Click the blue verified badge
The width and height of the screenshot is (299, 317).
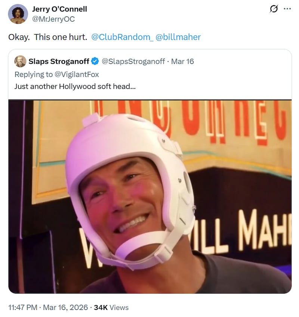tap(96, 61)
